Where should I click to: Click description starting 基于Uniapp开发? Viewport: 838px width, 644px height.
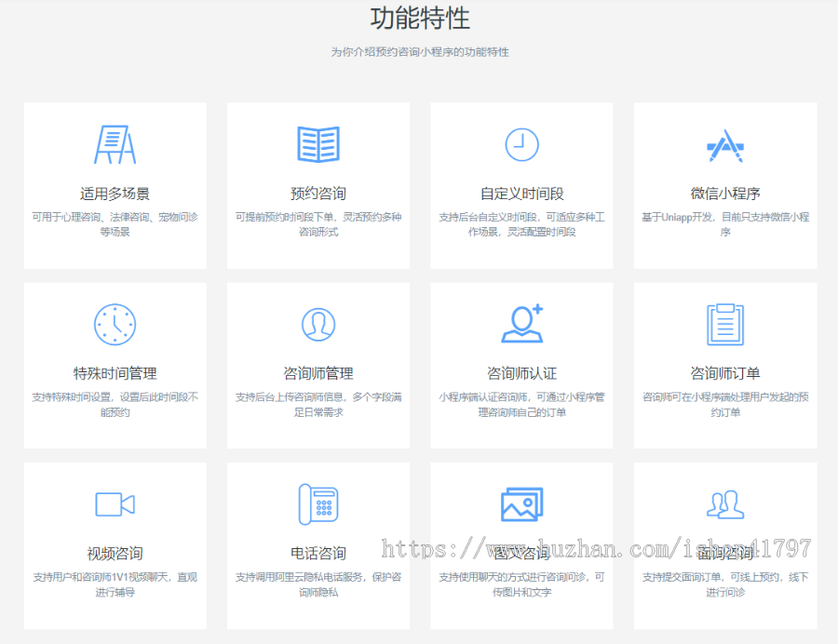(x=725, y=224)
